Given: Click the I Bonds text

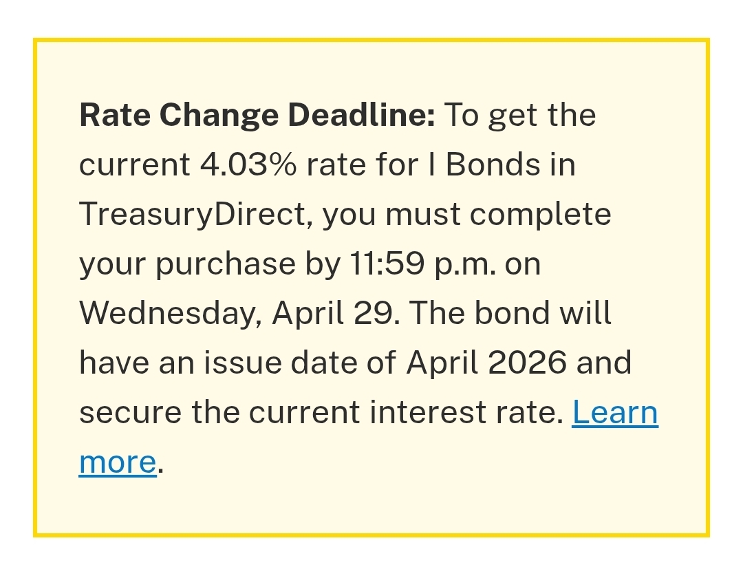Looking at the screenshot, I should click(x=493, y=164).
